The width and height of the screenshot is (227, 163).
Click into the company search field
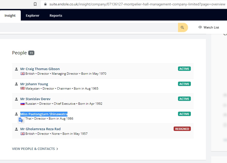coord(87,27)
